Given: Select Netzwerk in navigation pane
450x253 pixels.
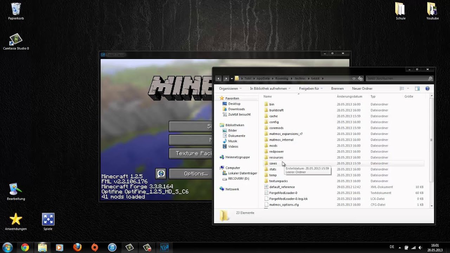Looking at the screenshot, I should pos(232,189).
